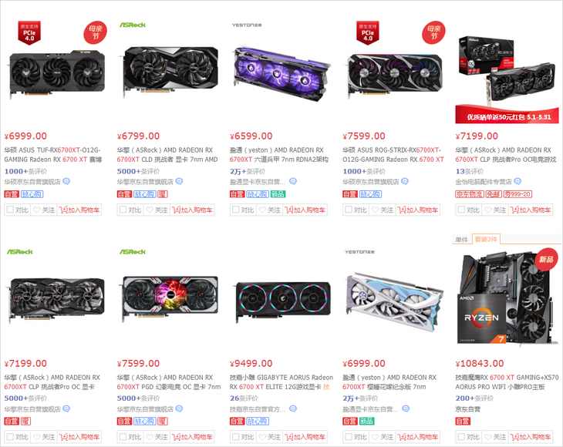Click cart icon for ¥10843 Ryzen bundle

514,437
